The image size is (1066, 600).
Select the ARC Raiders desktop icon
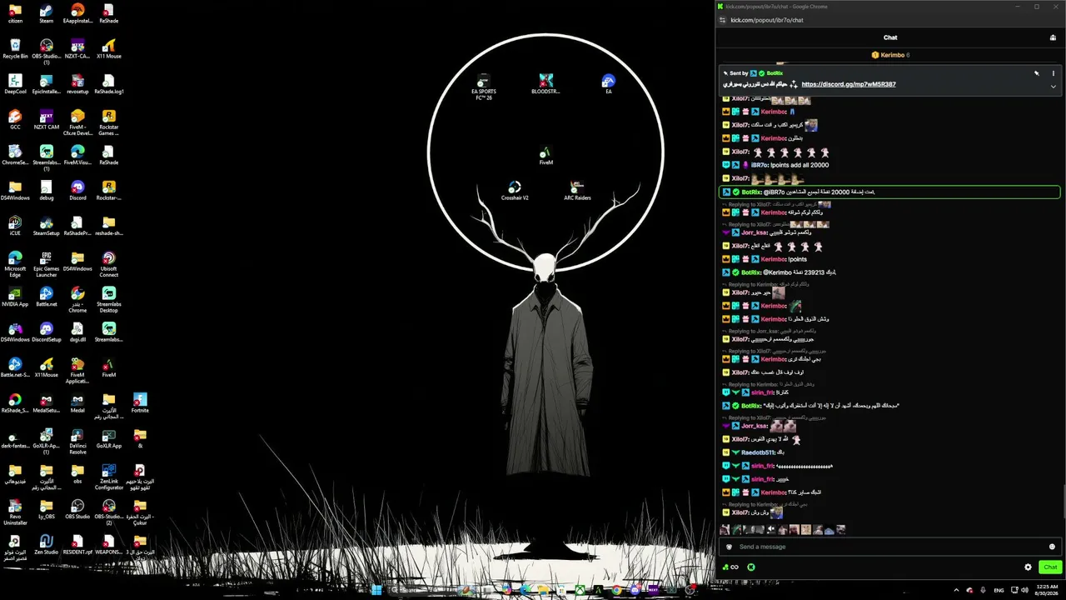577,191
